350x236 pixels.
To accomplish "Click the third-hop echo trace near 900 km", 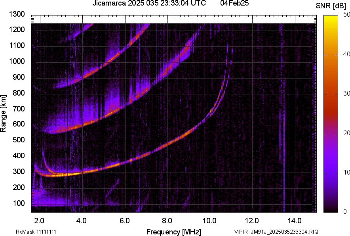I will point(83,77).
